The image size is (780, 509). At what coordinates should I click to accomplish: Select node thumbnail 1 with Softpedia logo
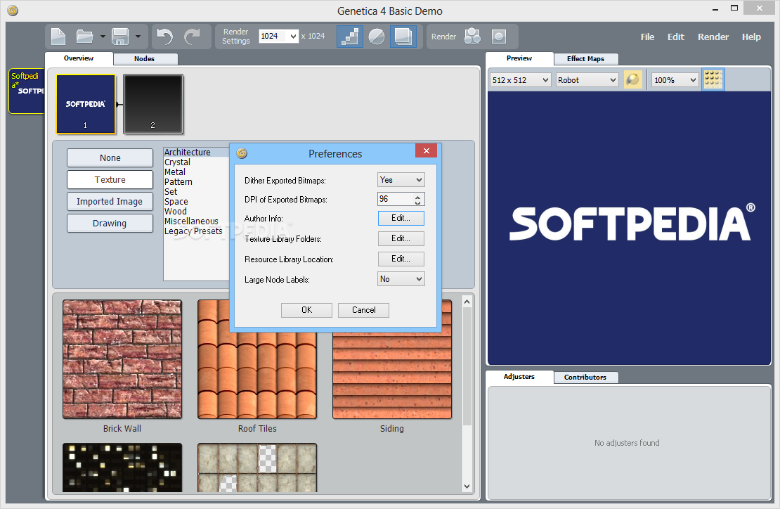click(x=86, y=104)
